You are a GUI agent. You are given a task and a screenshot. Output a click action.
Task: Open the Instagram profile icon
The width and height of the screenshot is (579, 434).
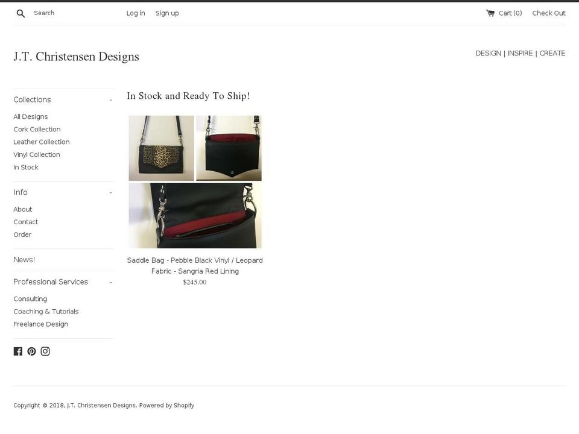(45, 351)
